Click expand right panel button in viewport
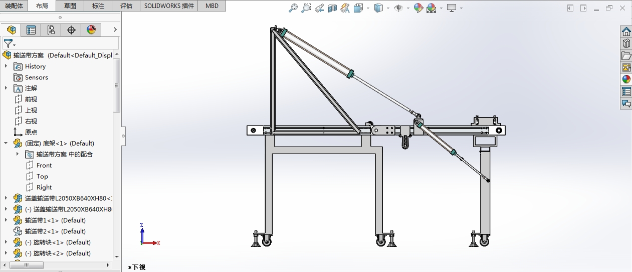This screenshot has height=272, width=632. point(583,8)
